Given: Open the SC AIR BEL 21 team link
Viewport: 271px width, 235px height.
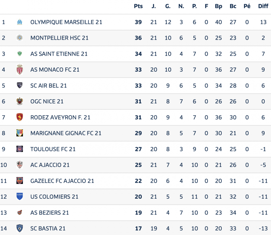Looking at the screenshot, I should tap(49, 86).
